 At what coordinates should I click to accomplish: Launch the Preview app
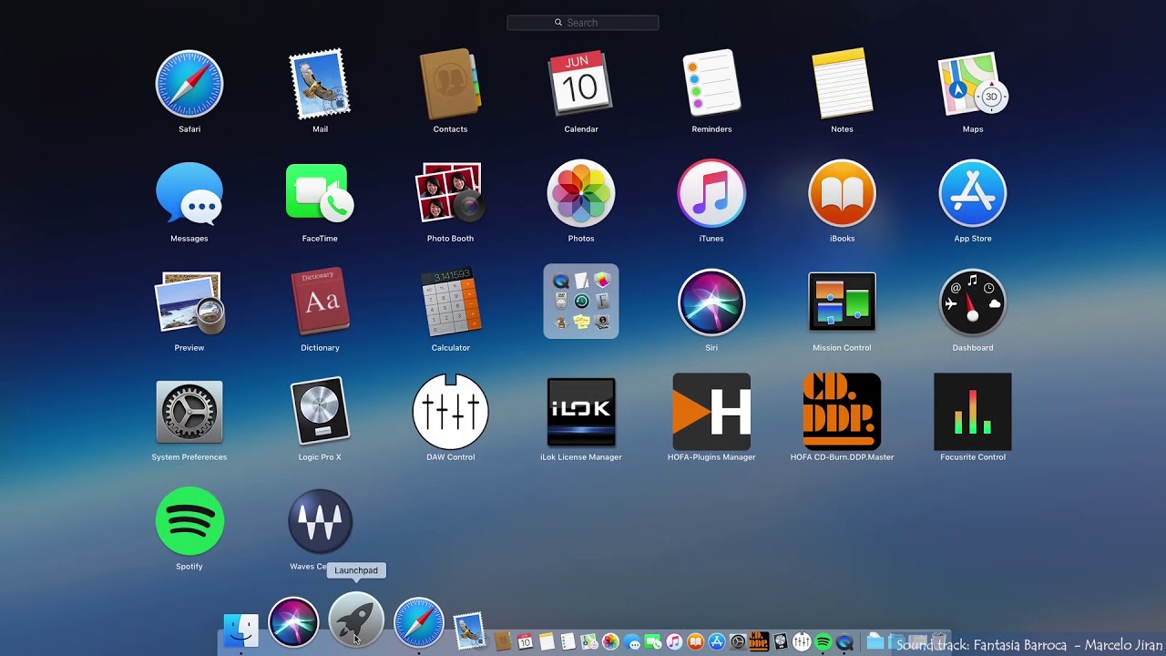(189, 302)
